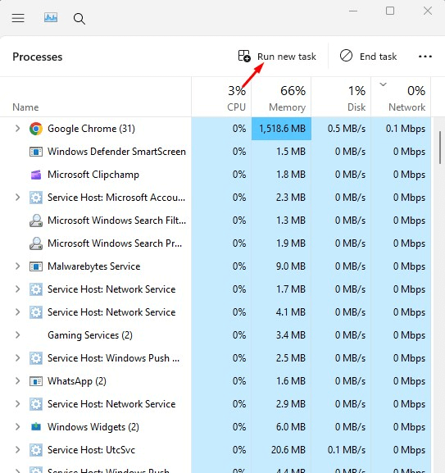Viewport: 445px width, 473px height.
Task: Click the sort chevron above Network column
Action: 383,84
